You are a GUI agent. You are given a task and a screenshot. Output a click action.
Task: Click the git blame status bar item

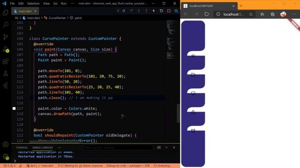pyautogui.click(x=80, y=166)
